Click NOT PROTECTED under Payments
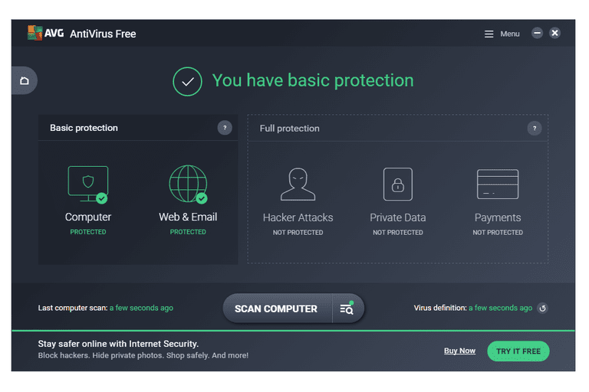Image resolution: width=589 pixels, height=392 pixels. (x=498, y=233)
